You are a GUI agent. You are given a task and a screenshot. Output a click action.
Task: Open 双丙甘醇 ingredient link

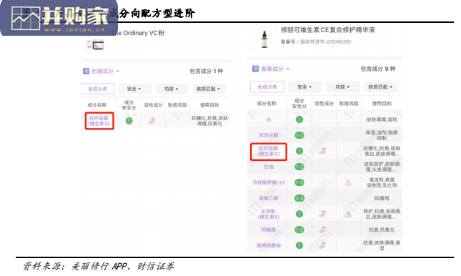[269, 135]
